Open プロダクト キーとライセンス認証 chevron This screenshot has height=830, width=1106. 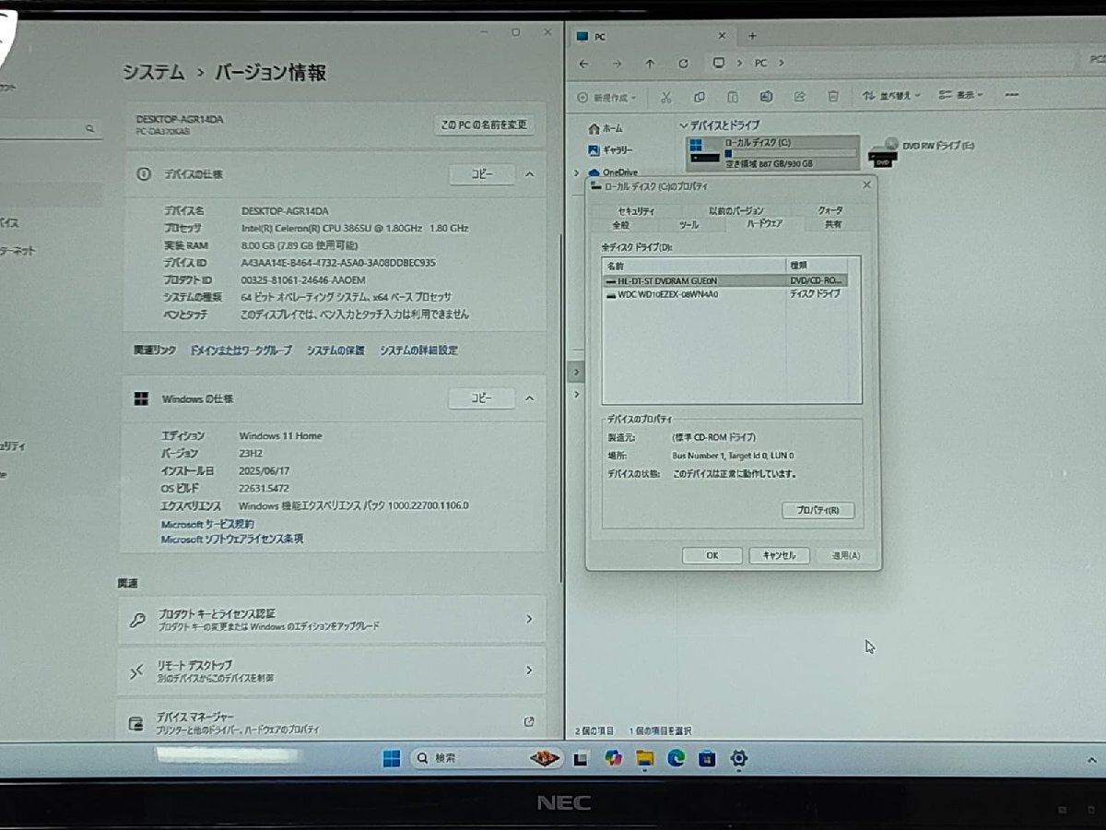[x=529, y=619]
